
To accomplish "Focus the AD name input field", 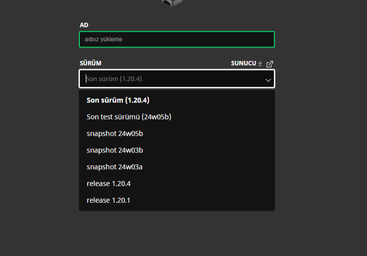I will pos(176,39).
